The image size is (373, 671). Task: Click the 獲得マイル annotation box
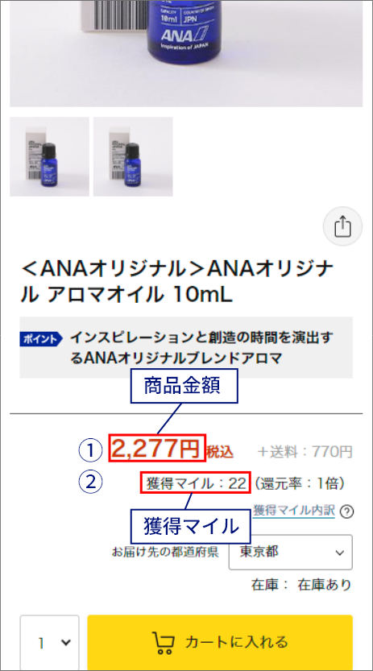tap(191, 526)
